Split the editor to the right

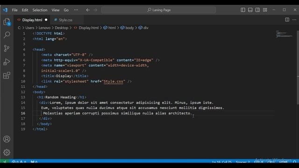click(x=287, y=20)
